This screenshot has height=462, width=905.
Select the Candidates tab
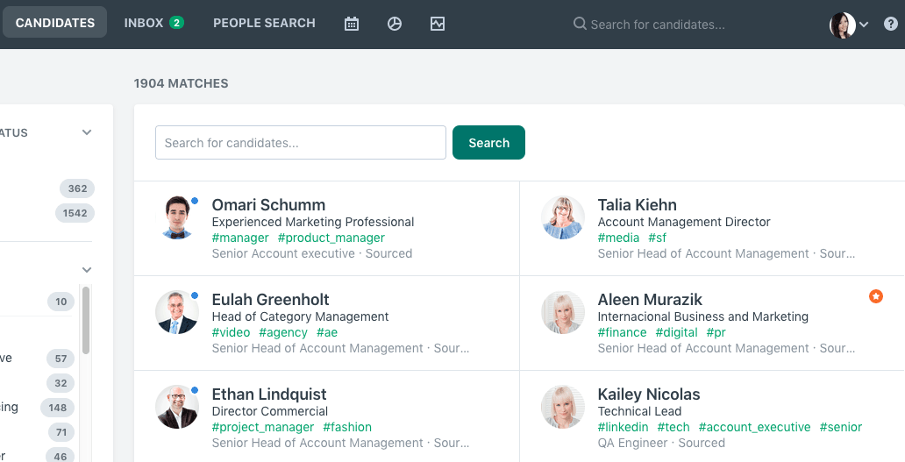pos(55,23)
